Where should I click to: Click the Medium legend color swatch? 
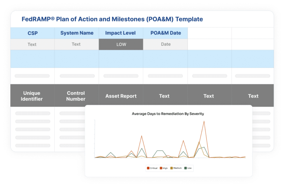coord(172,168)
